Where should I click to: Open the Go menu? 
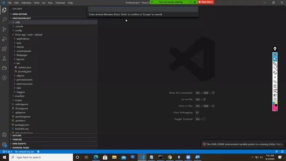(44, 3)
